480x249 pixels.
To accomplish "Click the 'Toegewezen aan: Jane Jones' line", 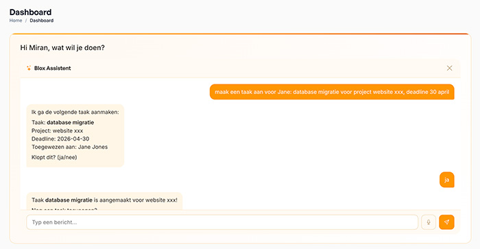I will pyautogui.click(x=69, y=147).
